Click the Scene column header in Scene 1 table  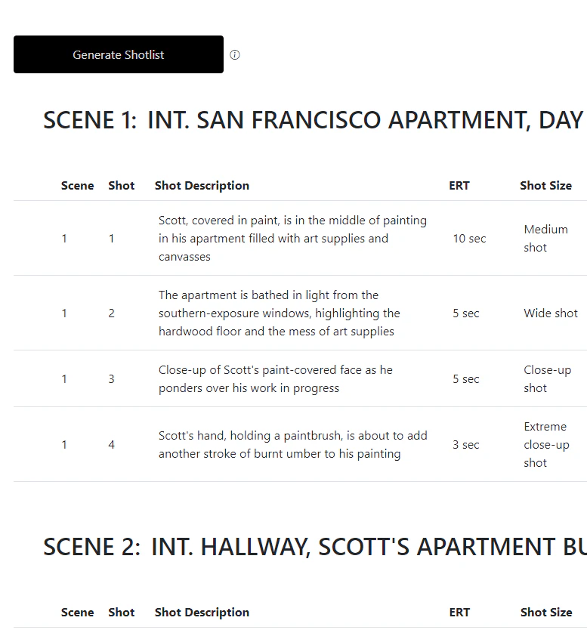click(77, 186)
